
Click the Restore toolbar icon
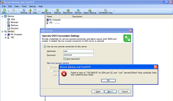click(78, 10)
